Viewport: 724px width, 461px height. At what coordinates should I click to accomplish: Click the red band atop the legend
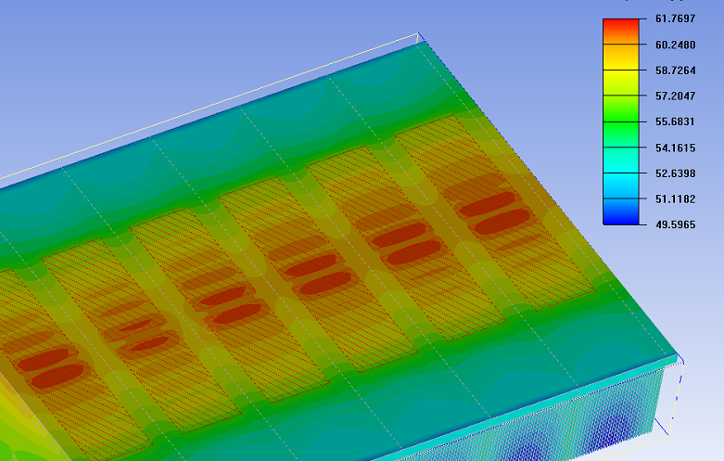click(x=621, y=31)
